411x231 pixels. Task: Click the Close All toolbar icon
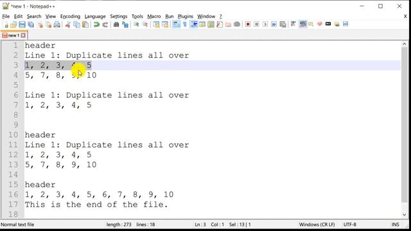[x=49, y=24]
